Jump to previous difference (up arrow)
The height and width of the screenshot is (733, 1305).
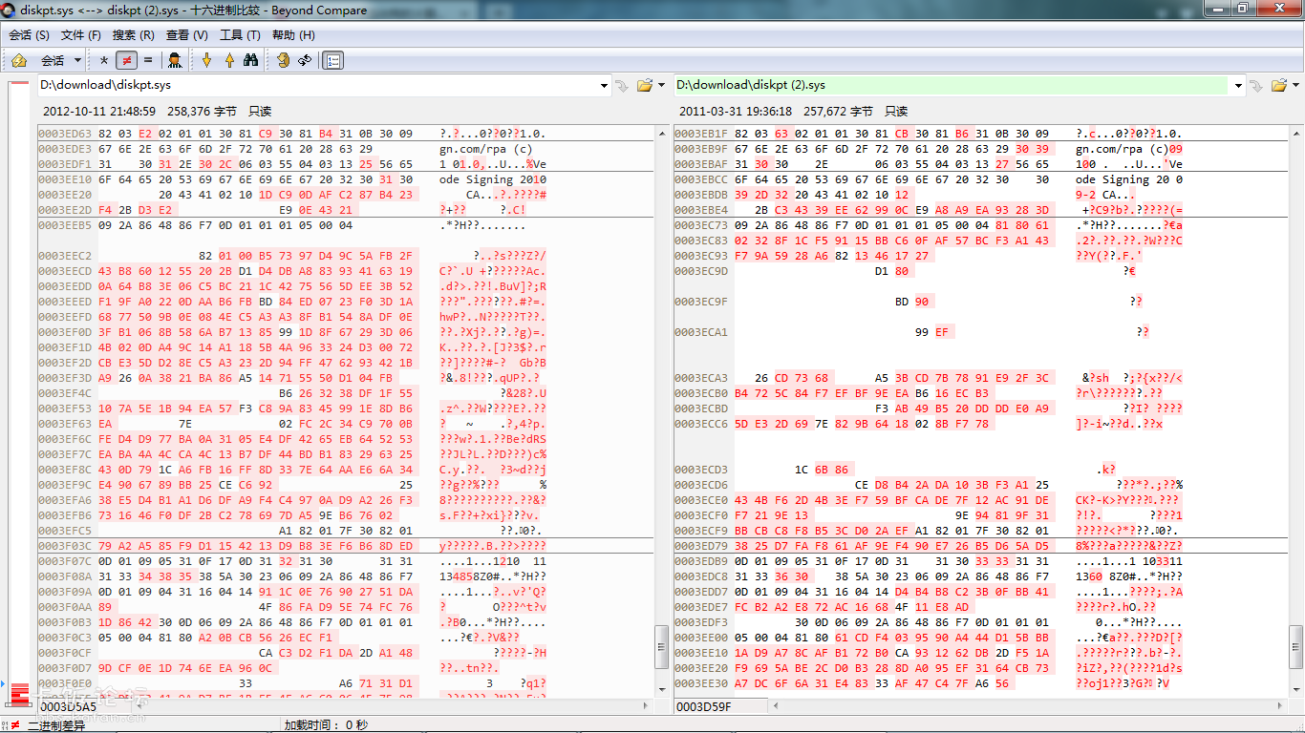229,60
